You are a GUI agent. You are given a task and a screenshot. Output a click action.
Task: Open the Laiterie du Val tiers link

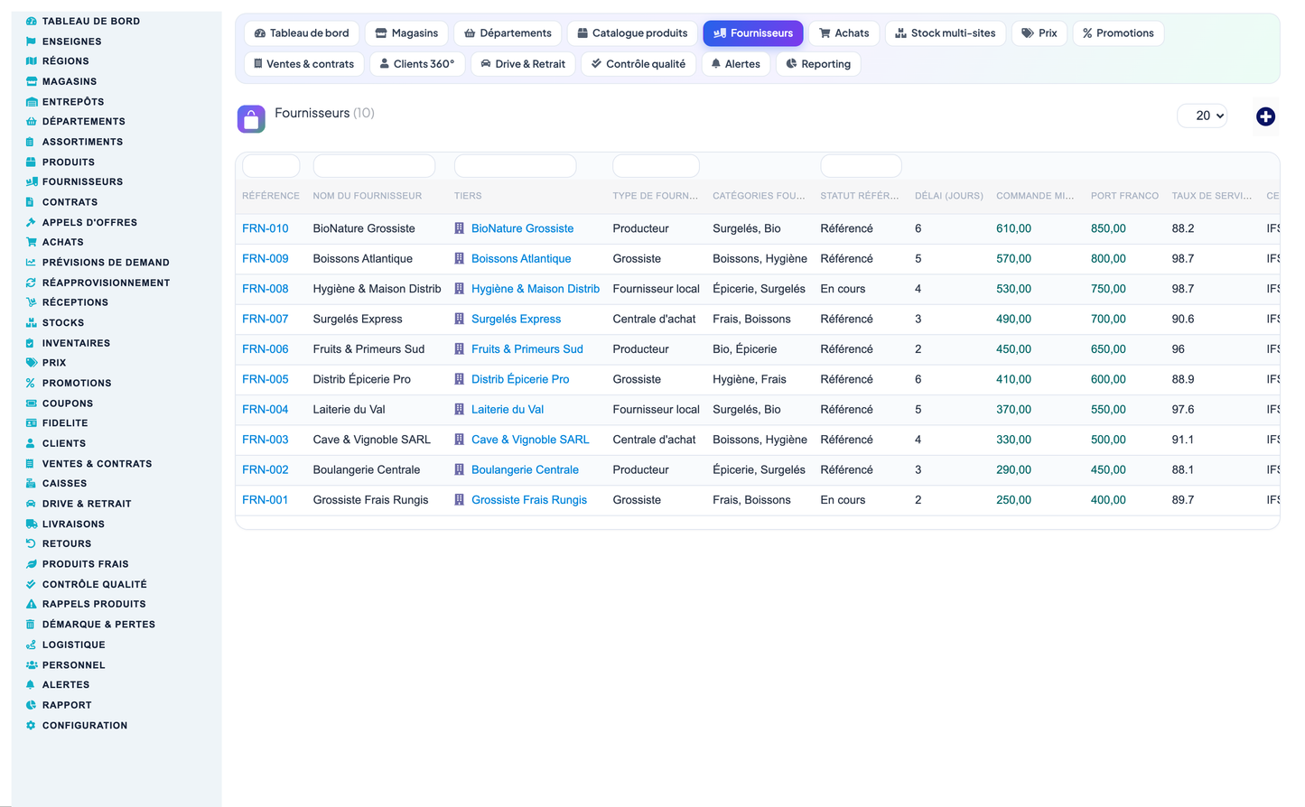pyautogui.click(x=508, y=410)
